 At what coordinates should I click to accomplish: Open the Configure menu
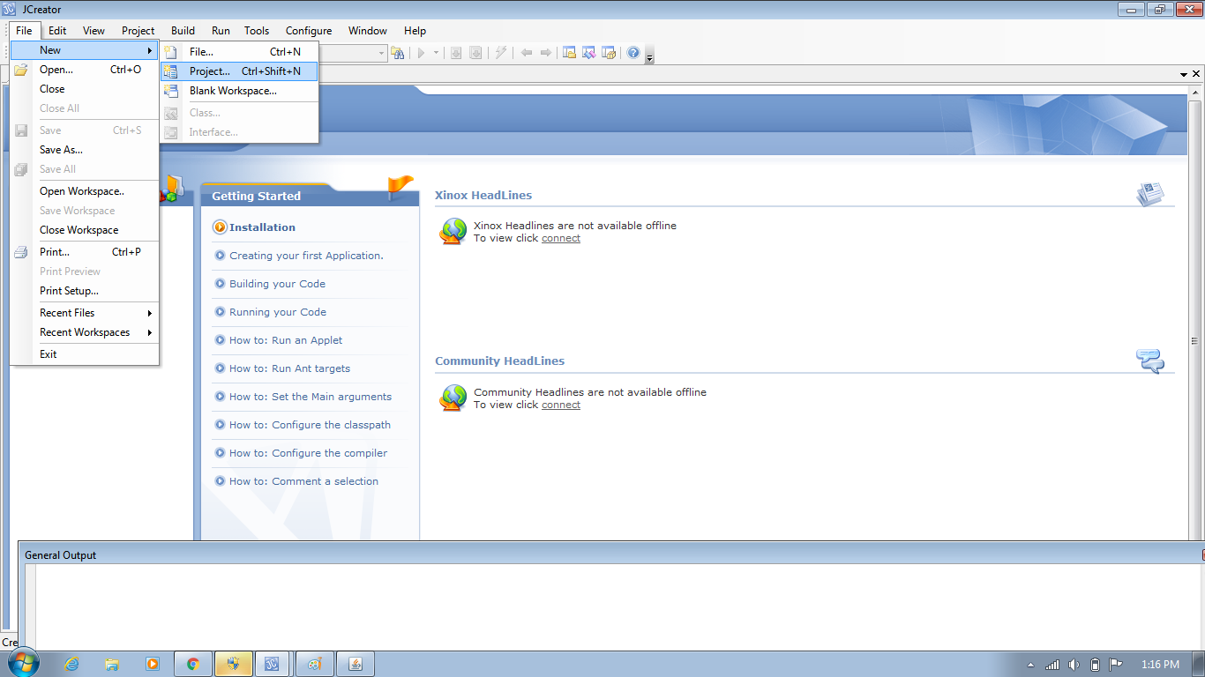click(x=309, y=30)
